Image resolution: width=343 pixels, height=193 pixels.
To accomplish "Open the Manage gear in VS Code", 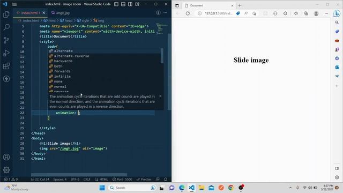I will 6,170.
